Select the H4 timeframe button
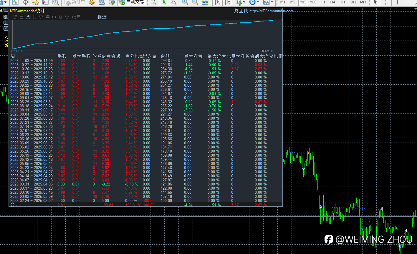The width and height of the screenshot is (417, 254). [333, 2]
